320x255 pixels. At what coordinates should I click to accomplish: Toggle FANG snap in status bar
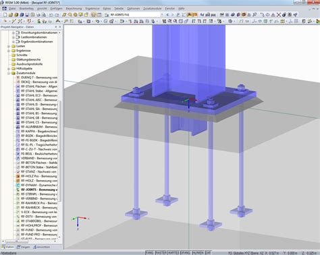(150, 253)
